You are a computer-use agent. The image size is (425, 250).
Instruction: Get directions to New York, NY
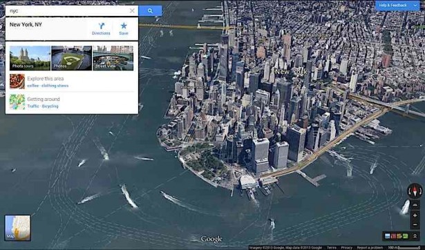point(101,29)
